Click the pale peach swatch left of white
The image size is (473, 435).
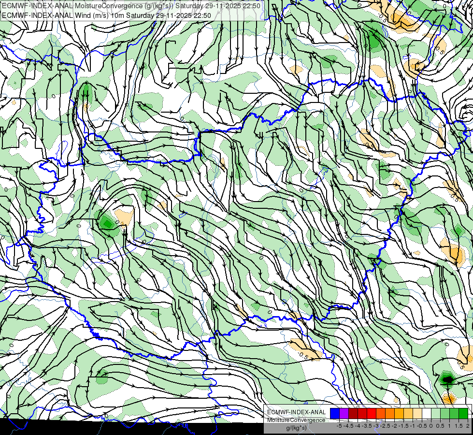[x=417, y=413]
